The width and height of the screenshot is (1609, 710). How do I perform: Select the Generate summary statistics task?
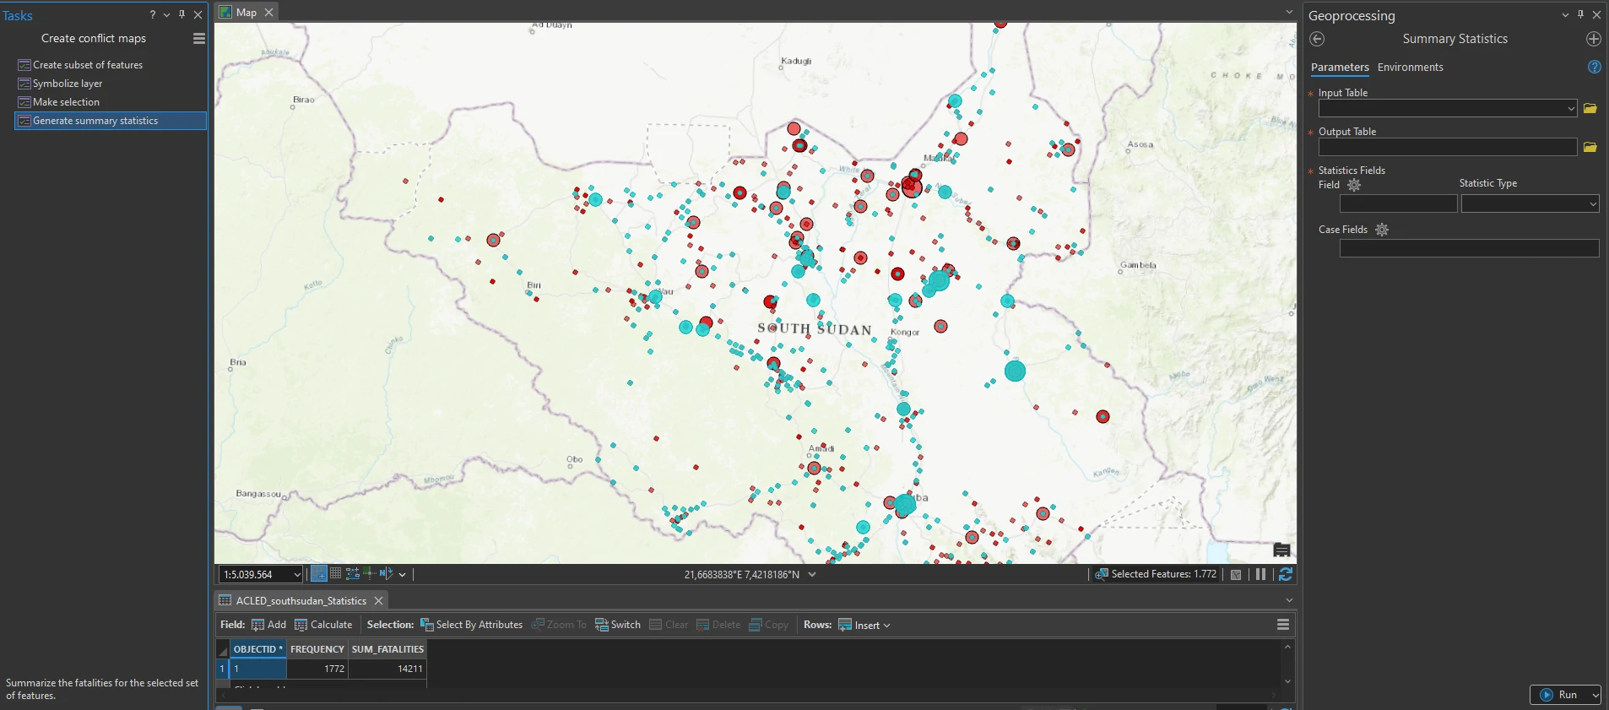click(x=111, y=121)
